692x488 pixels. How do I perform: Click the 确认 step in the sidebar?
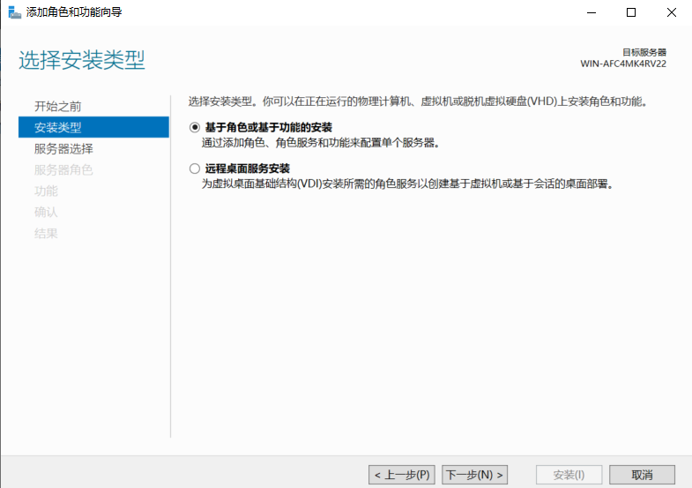click(x=46, y=213)
